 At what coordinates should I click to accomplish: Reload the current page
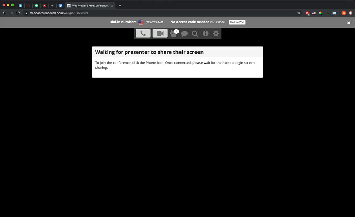(18, 13)
